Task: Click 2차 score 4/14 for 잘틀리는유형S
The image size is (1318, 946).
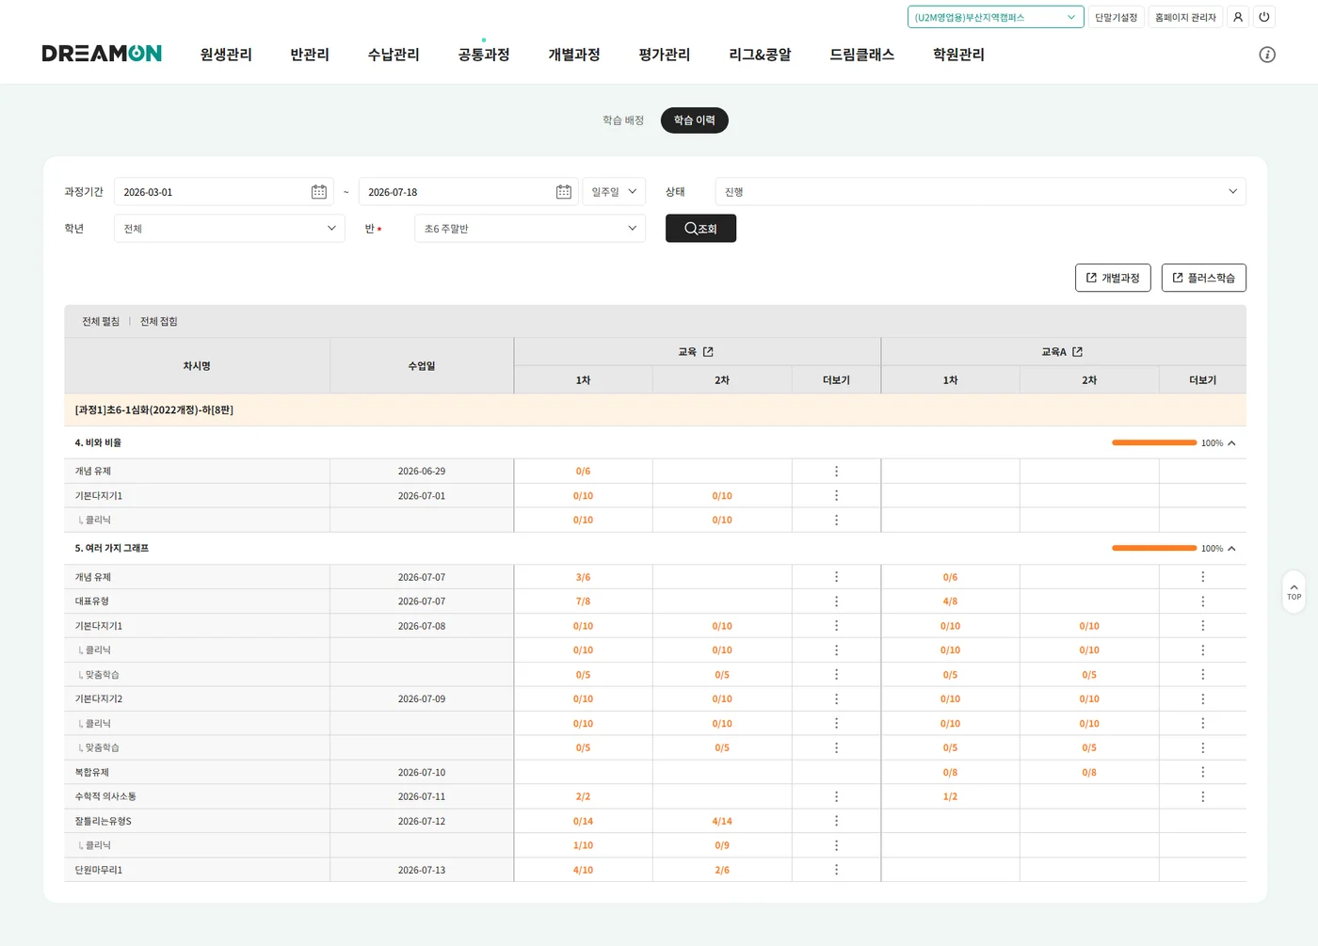Action: [x=722, y=821]
